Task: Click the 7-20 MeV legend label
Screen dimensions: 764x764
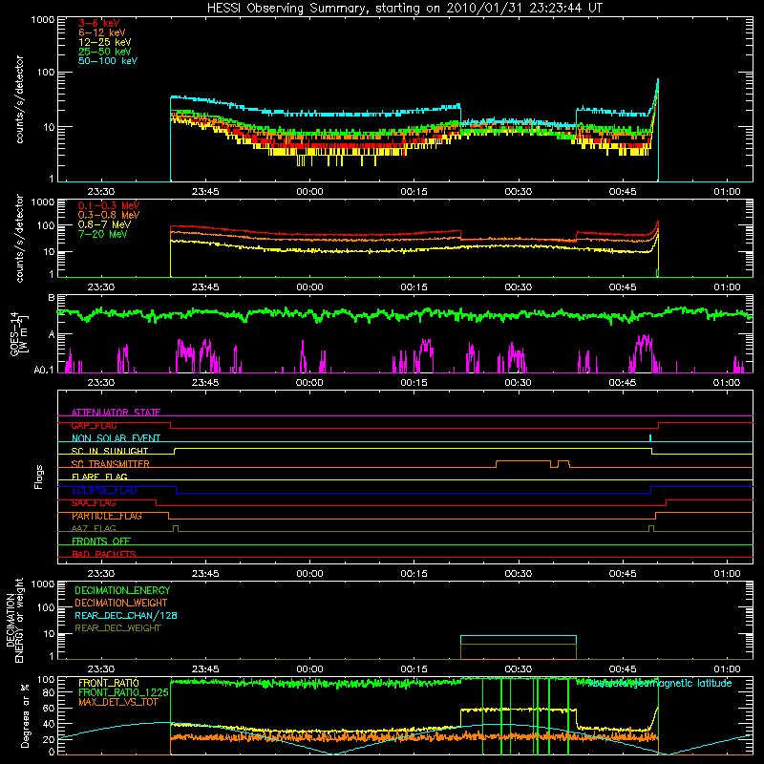Action: click(x=103, y=234)
